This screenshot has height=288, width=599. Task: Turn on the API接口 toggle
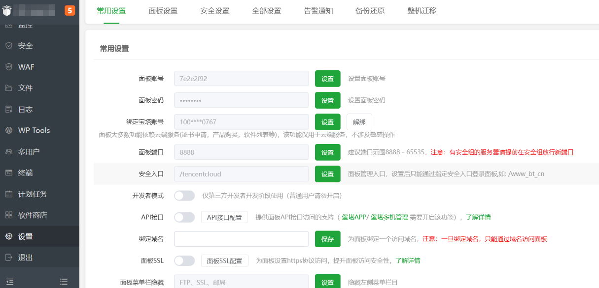click(x=184, y=217)
